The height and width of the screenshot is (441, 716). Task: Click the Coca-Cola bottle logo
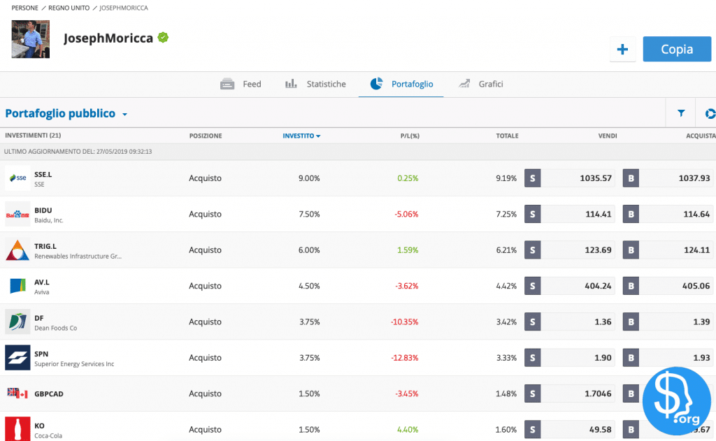pos(17,429)
